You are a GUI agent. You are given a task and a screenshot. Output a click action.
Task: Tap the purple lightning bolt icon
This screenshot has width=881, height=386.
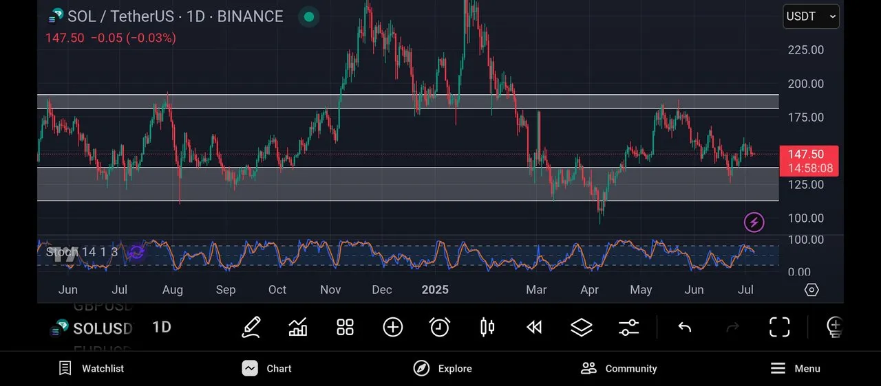click(754, 222)
